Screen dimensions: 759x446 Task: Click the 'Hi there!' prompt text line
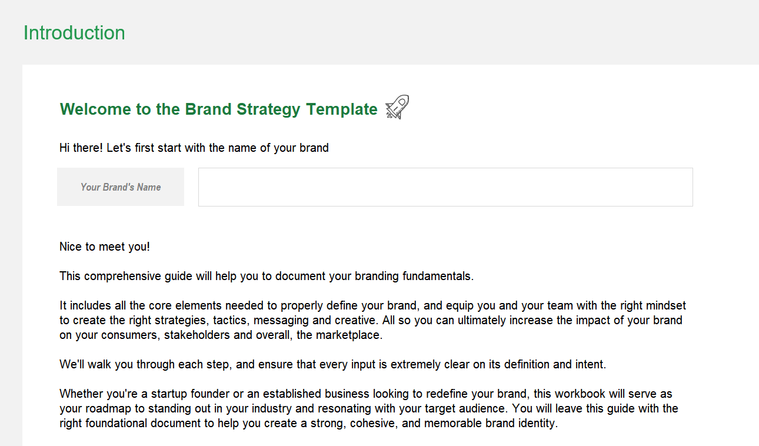tap(194, 148)
